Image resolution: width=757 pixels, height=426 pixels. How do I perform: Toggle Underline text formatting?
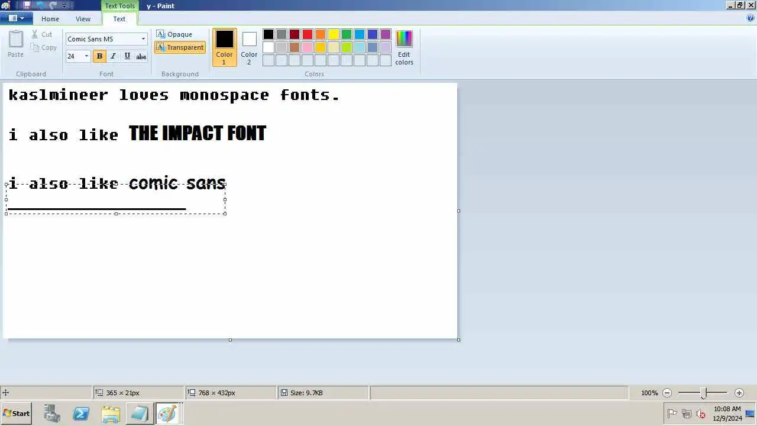(127, 56)
